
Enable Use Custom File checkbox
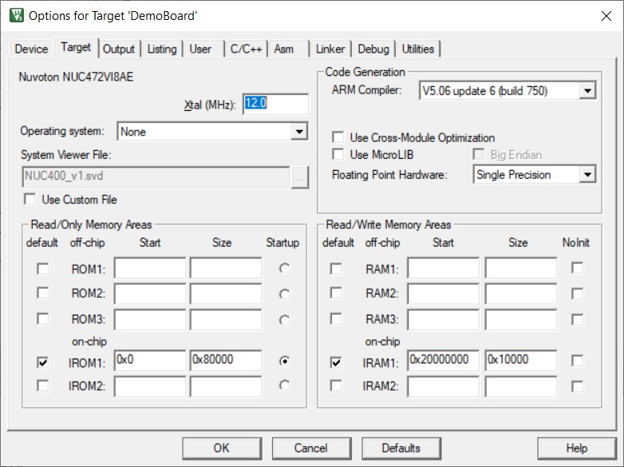point(30,199)
